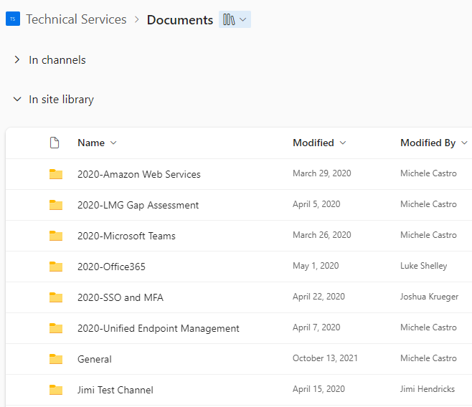Screen dimensions: 472x407
Task: Click the April 7, 2020 modified date
Action: [316, 327]
